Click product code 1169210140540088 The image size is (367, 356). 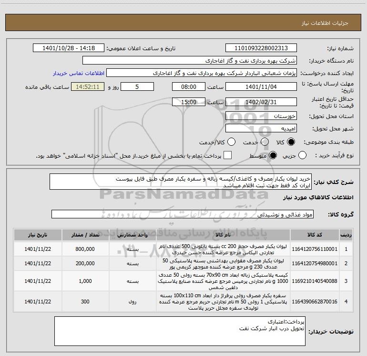coord(315,281)
